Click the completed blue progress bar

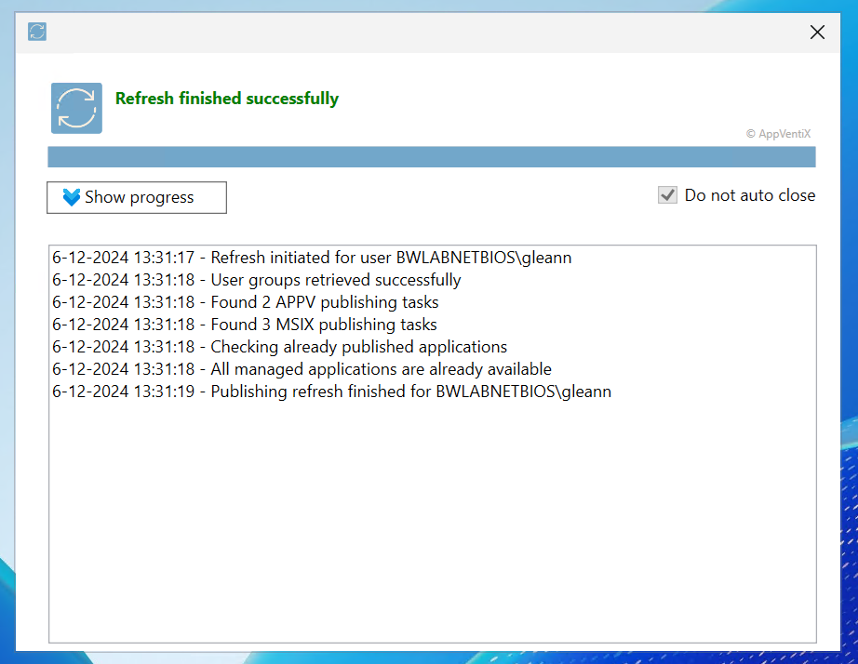tap(431, 156)
